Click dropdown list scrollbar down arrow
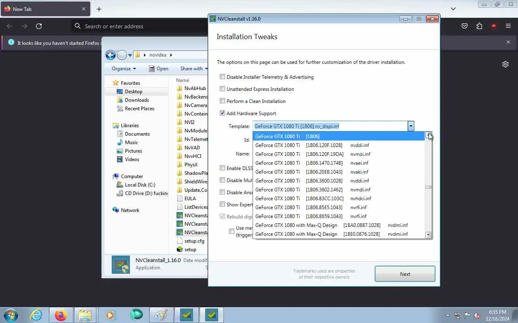Viewport: 518px width, 323px height. pyautogui.click(x=428, y=235)
